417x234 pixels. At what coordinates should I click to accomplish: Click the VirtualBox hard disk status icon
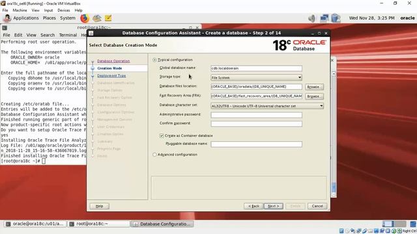pos(341,231)
